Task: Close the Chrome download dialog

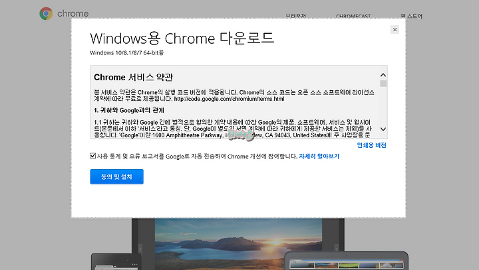Action: [395, 30]
